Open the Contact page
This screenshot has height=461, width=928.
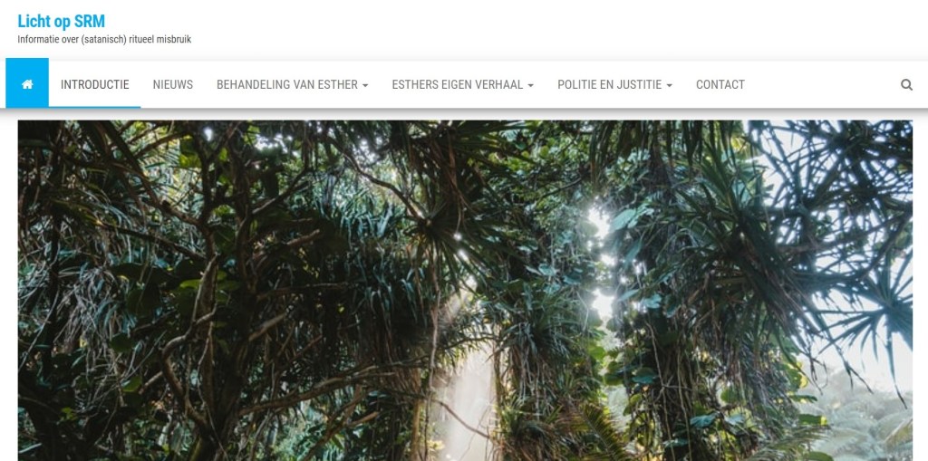coord(720,84)
